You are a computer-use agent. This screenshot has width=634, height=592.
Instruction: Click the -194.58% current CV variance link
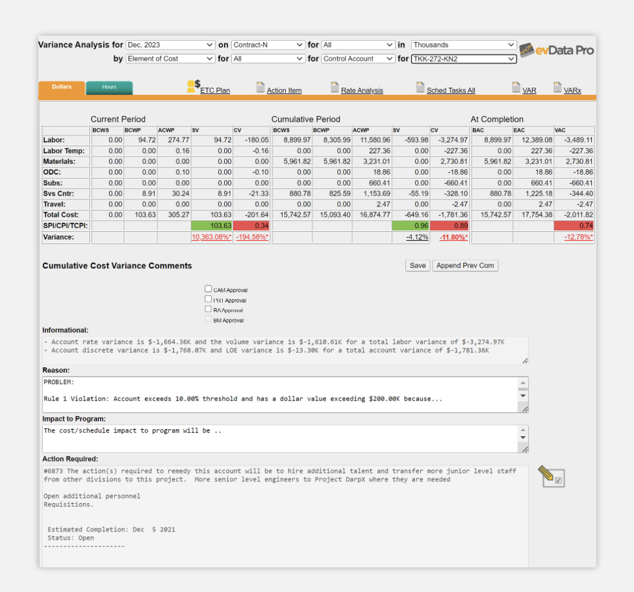click(x=252, y=237)
